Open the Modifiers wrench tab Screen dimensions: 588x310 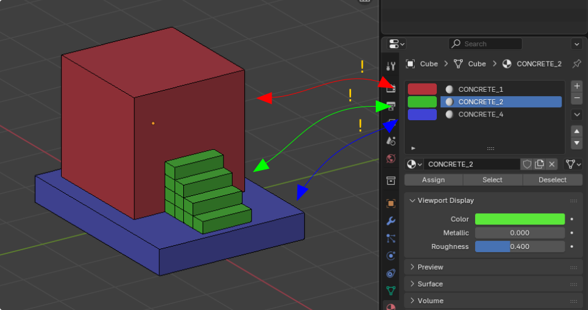(391, 221)
